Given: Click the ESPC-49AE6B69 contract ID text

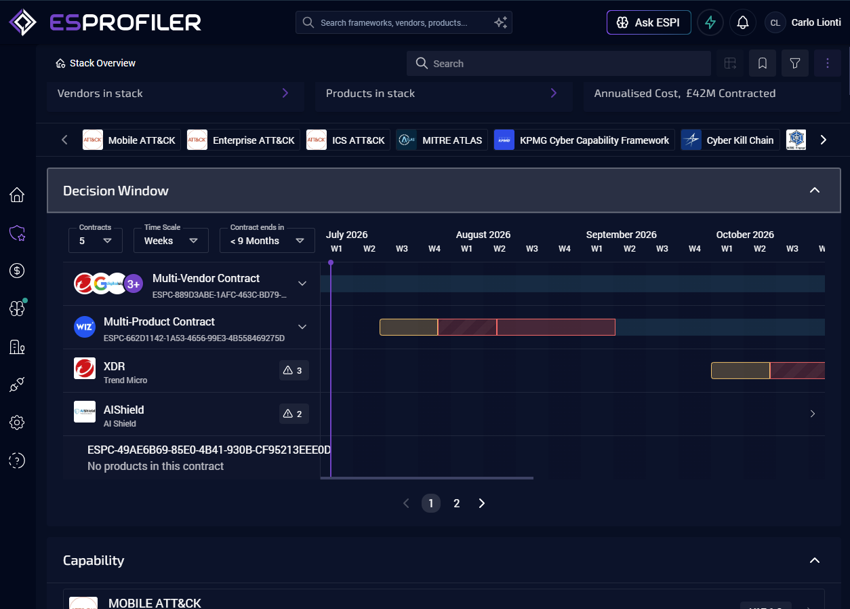Looking at the screenshot, I should pyautogui.click(x=209, y=450).
